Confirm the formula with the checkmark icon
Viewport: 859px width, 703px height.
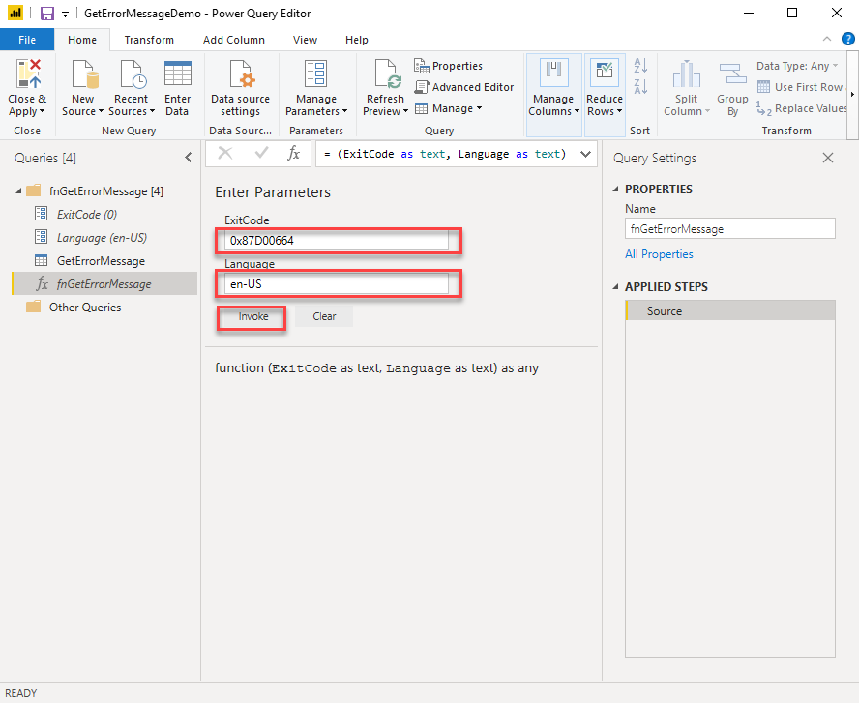tap(261, 154)
